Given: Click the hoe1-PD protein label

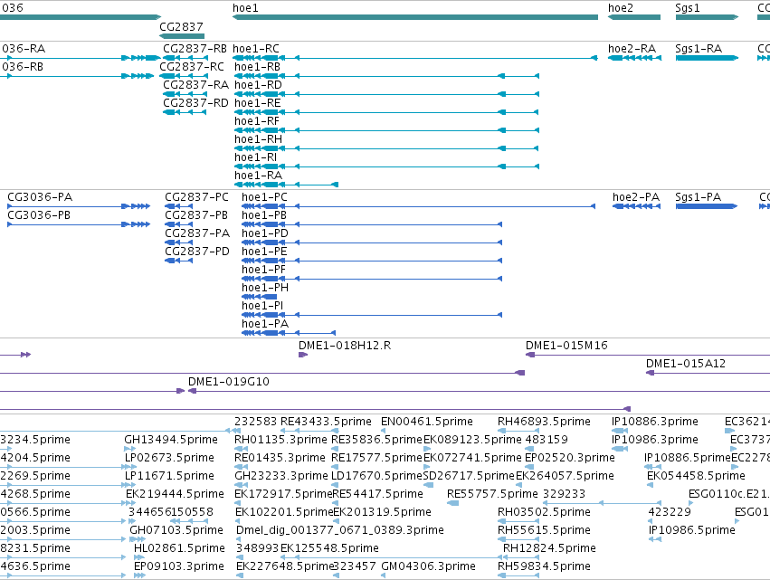Looking at the screenshot, I should tap(265, 233).
